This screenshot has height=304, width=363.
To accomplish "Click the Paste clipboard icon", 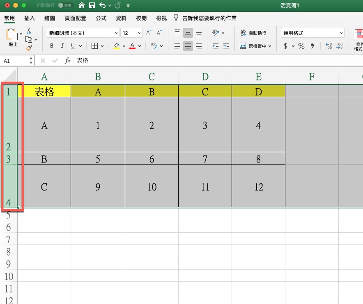I will [12, 34].
